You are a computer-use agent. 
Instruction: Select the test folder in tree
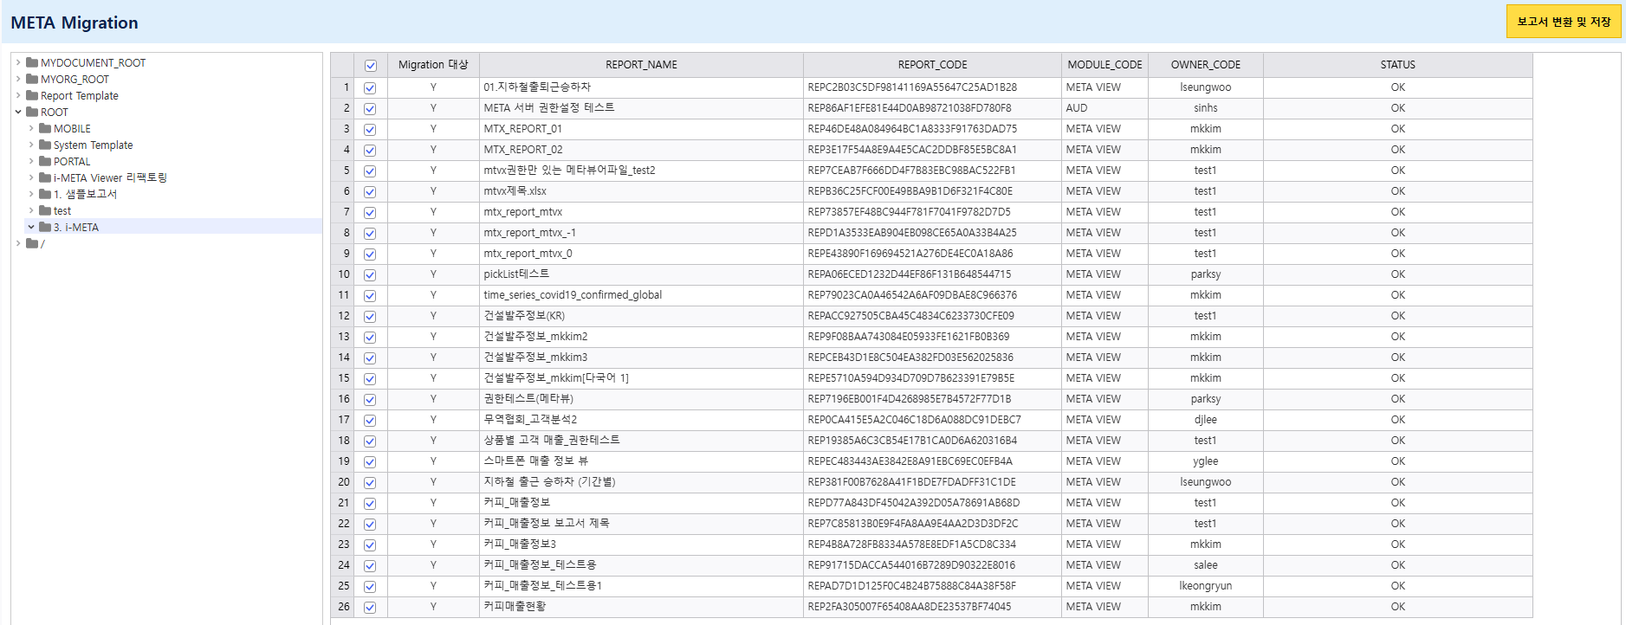pos(62,210)
